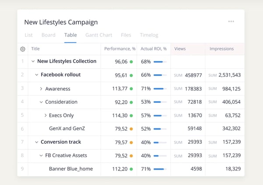
Task: Click orange status dot in Conversion track row
Action: pos(131,142)
